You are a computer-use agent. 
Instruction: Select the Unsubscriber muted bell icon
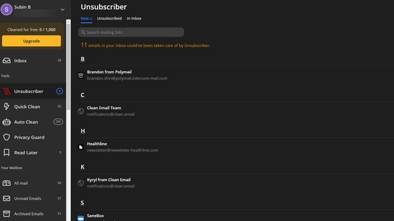(7, 91)
